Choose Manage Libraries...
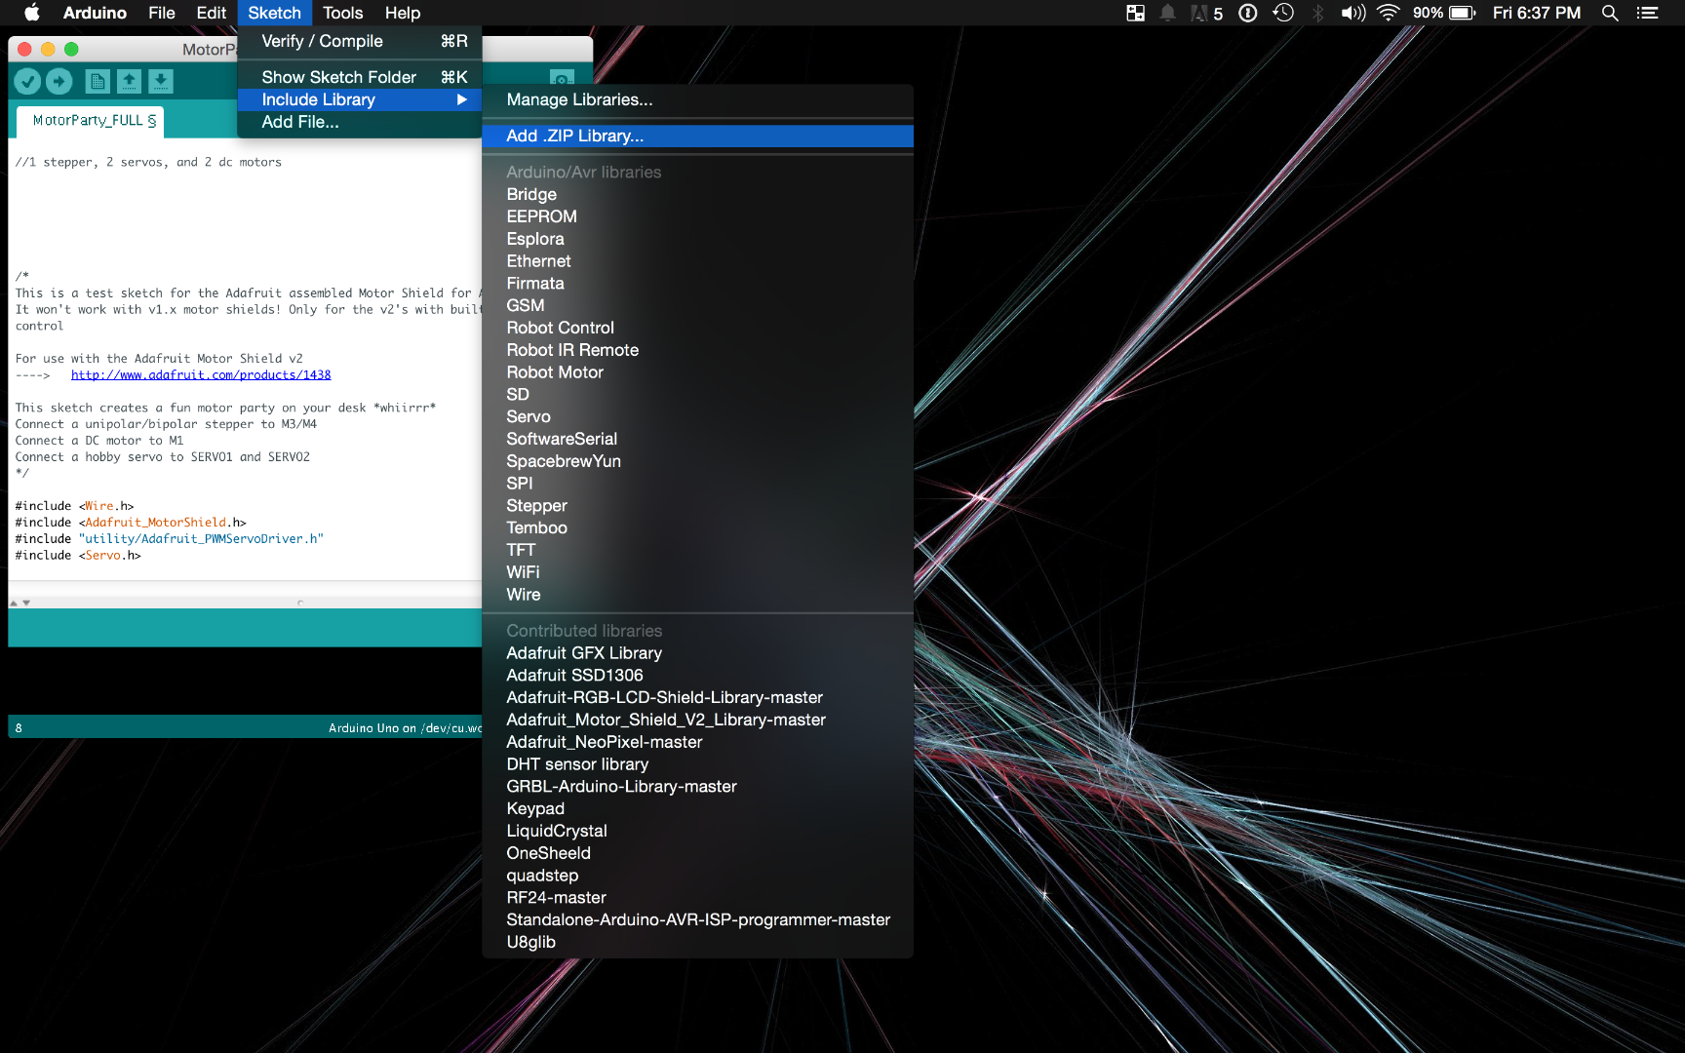Viewport: 1685px width, 1053px height. coord(697,99)
